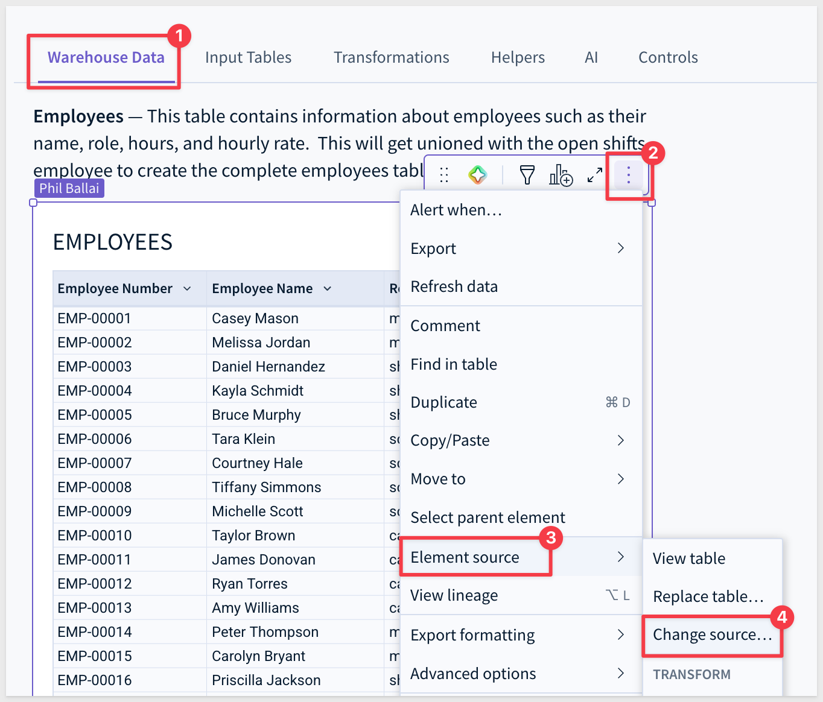
Task: Select cell Courtney Hale
Action: pos(295,463)
